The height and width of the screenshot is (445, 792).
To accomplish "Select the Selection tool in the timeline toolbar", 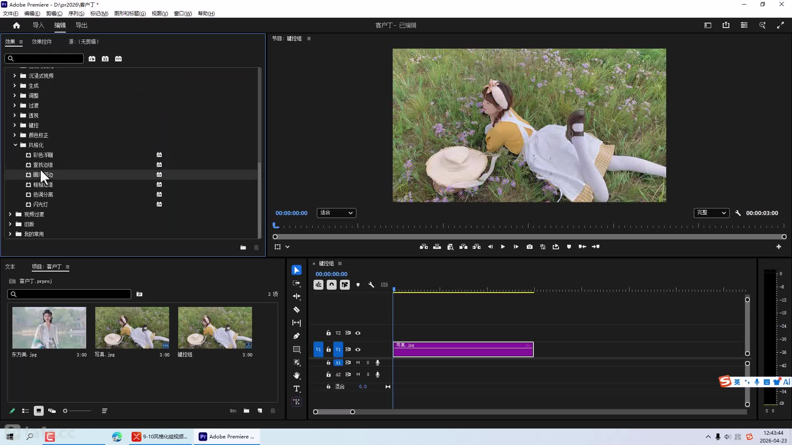I will (x=297, y=270).
